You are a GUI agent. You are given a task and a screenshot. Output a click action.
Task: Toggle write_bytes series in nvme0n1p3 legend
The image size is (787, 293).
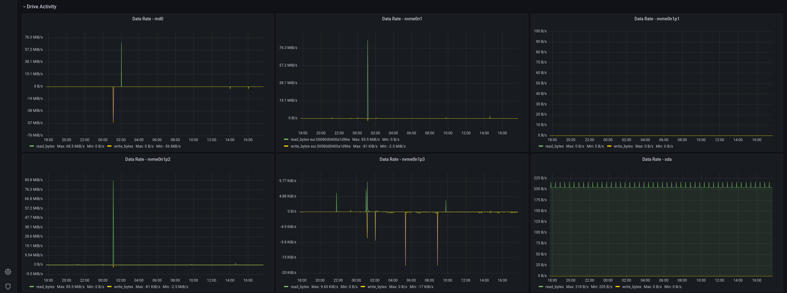click(377, 287)
